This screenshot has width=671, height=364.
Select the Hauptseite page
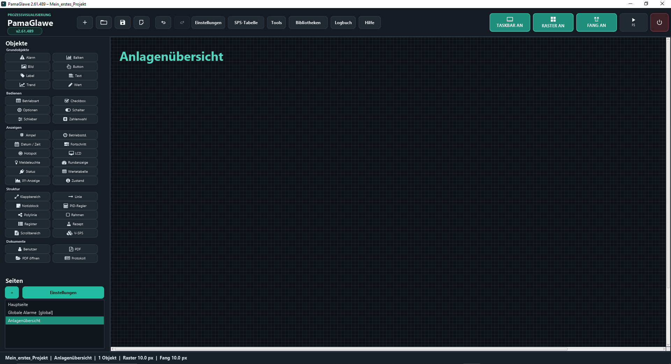pyautogui.click(x=55, y=305)
